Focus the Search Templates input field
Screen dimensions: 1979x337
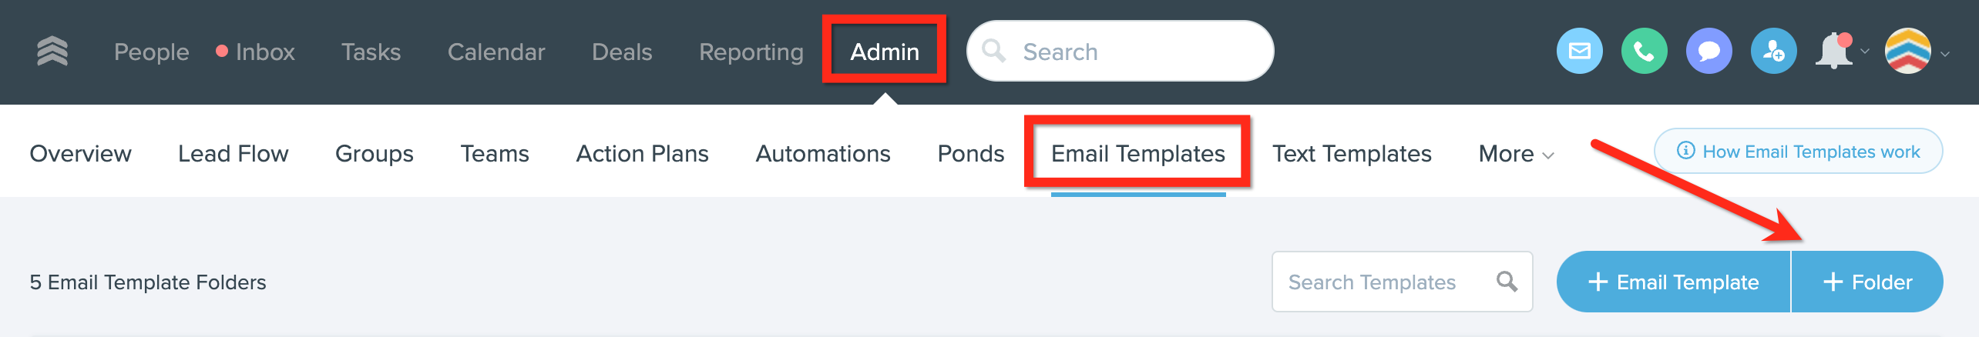[x=1402, y=282]
